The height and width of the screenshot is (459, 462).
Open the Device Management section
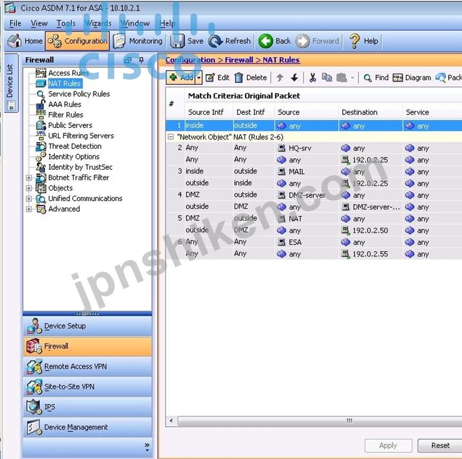coord(88,427)
